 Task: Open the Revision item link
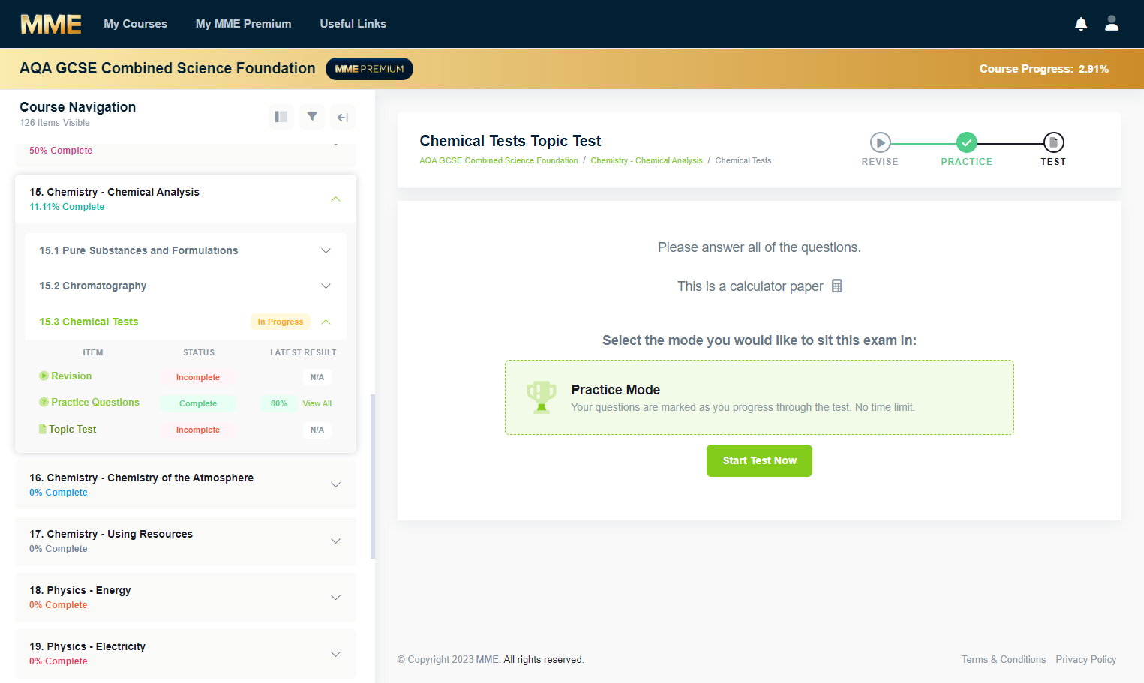pyautogui.click(x=71, y=376)
